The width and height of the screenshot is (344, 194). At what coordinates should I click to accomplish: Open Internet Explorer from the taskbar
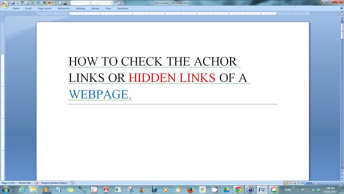click(x=22, y=190)
